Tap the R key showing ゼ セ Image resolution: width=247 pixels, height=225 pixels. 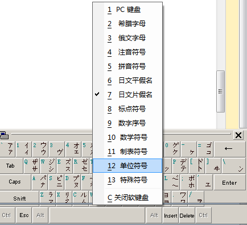tap(81, 166)
